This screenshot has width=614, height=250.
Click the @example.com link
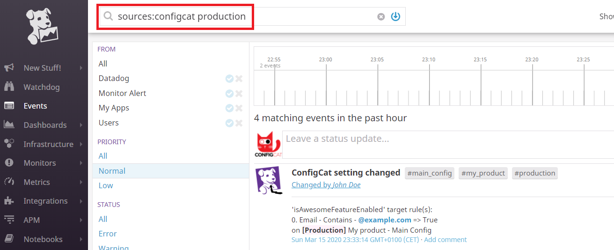(385, 220)
